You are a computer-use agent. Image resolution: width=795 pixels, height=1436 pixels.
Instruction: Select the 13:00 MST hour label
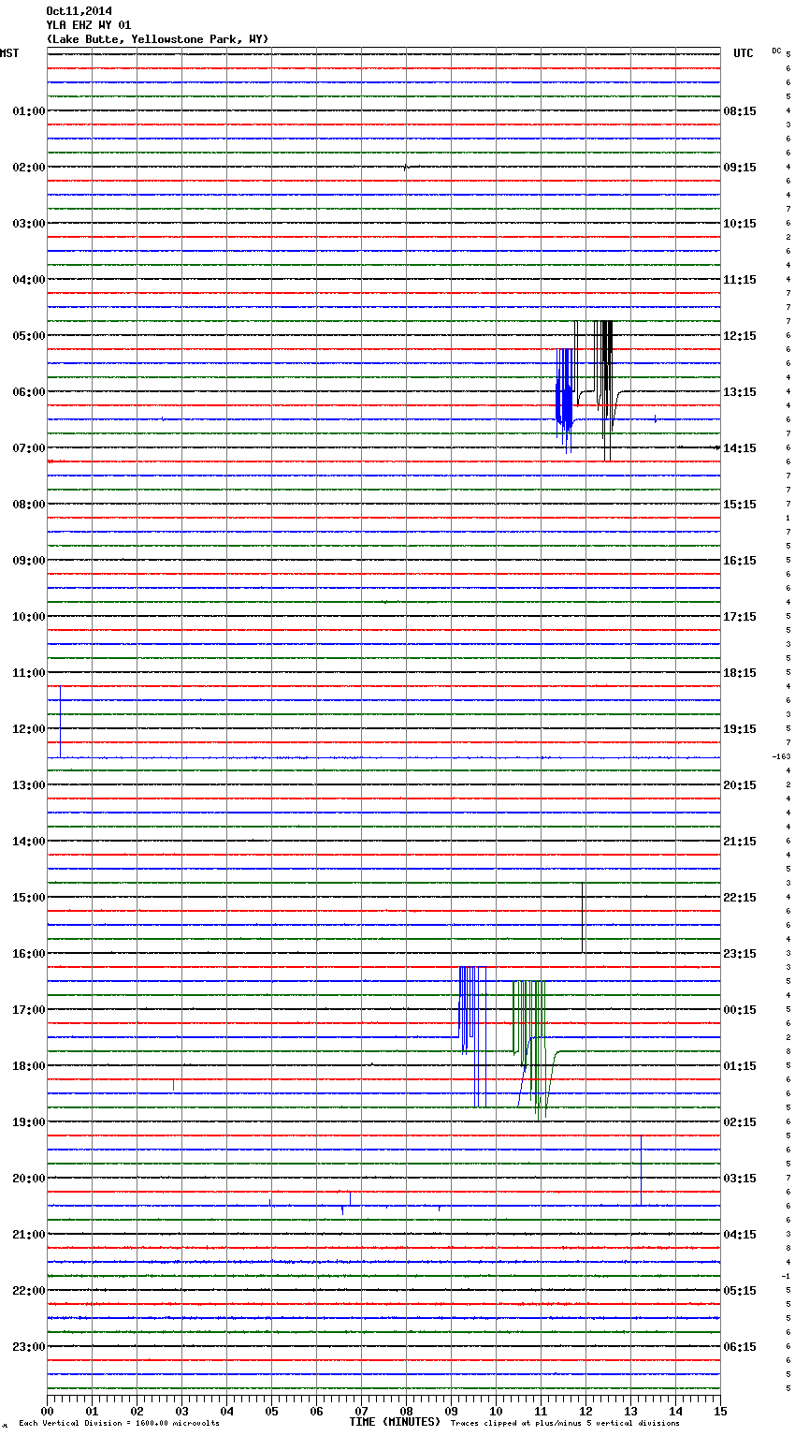29,785
